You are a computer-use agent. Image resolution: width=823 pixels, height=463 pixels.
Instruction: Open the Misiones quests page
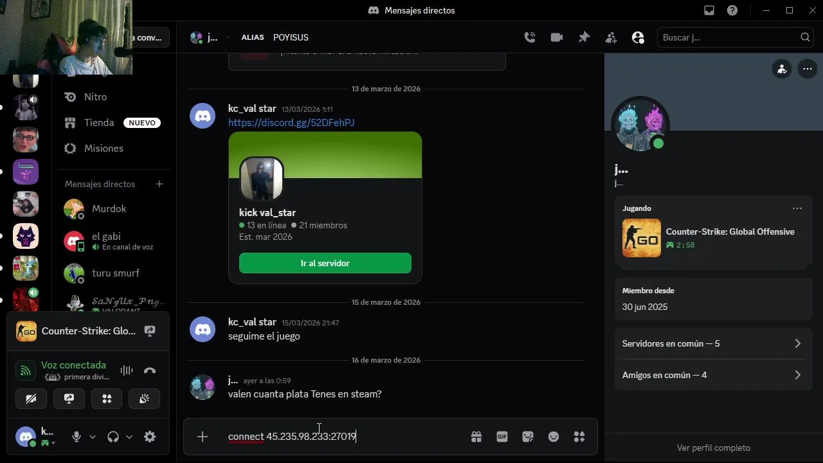click(x=113, y=148)
